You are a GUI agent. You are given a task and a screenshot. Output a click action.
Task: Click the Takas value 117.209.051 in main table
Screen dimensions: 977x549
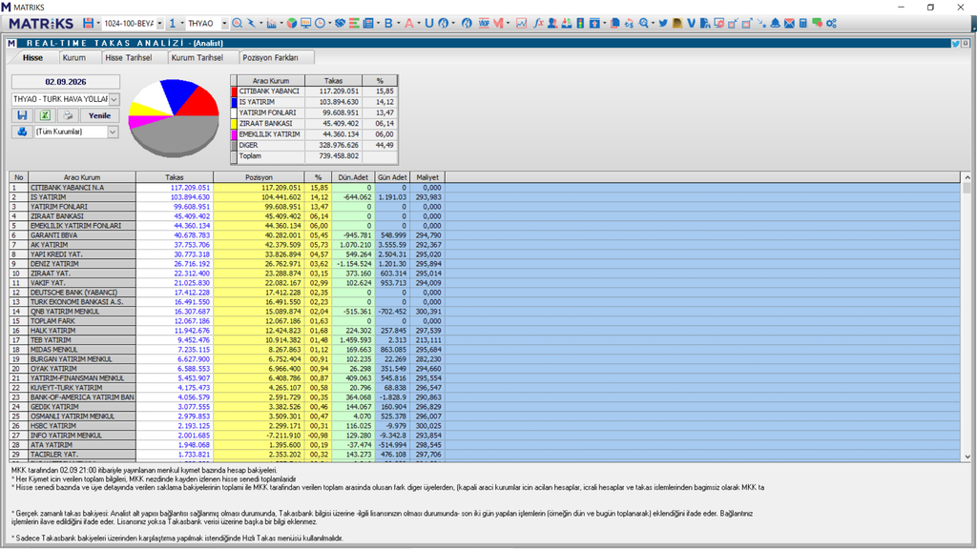click(x=190, y=188)
